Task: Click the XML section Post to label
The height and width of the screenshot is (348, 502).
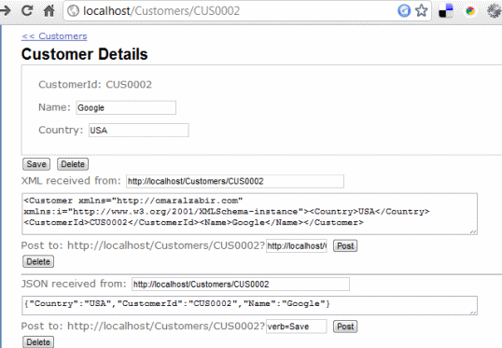Action: (x=143, y=245)
